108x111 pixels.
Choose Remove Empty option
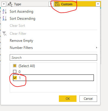click(21, 41)
